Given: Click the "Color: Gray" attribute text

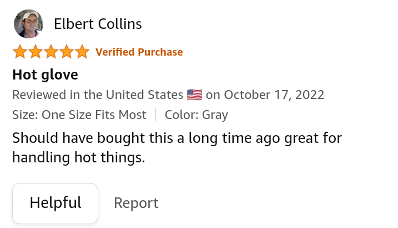Looking at the screenshot, I should pos(196,115).
